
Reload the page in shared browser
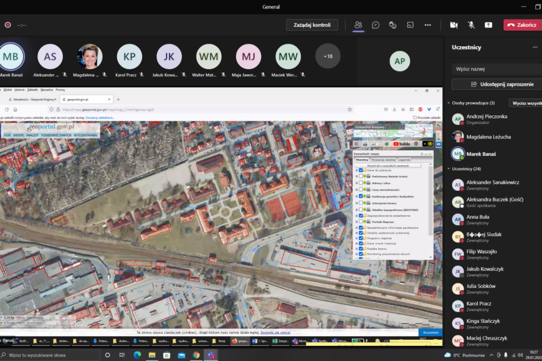coord(7,110)
